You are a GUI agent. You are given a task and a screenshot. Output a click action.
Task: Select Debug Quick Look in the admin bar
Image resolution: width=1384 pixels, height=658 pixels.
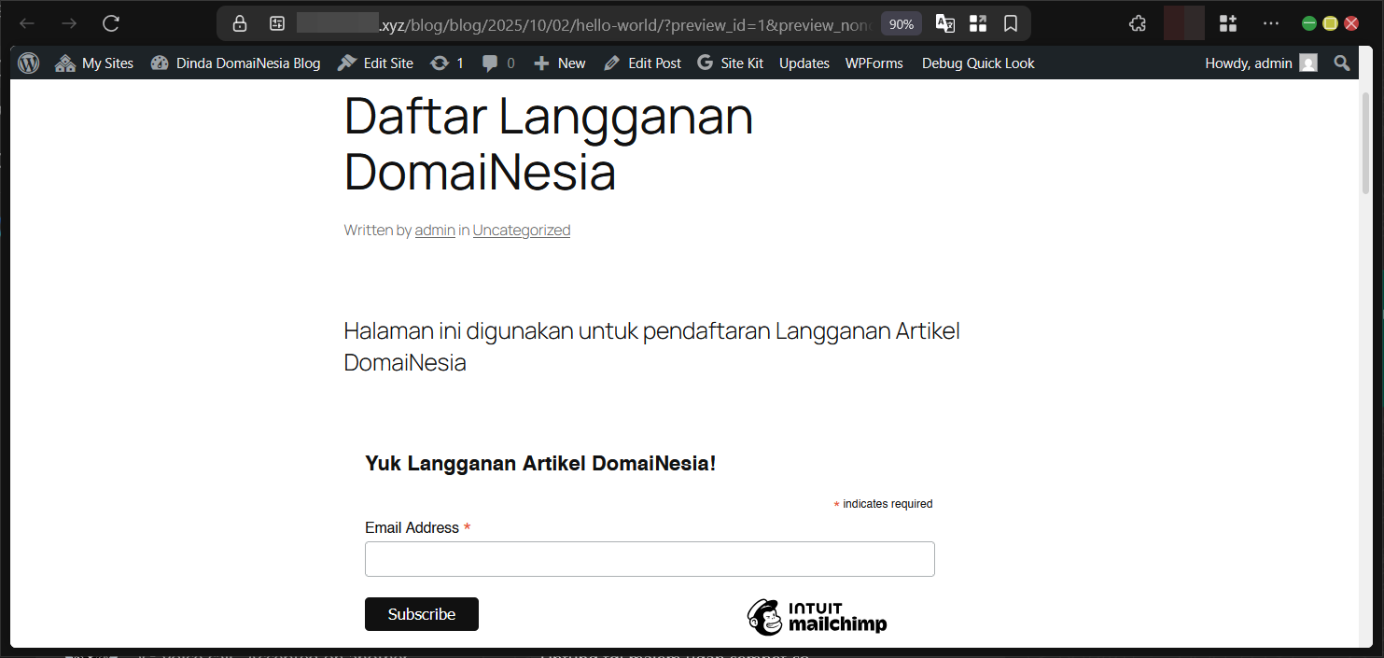977,63
